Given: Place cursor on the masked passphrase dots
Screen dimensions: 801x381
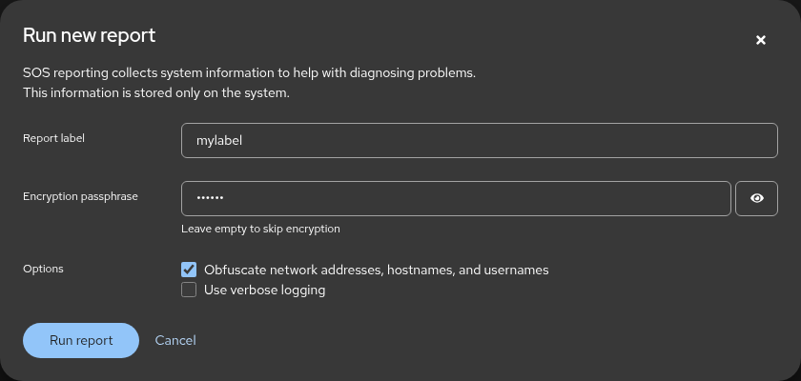Looking at the screenshot, I should click(x=210, y=198).
